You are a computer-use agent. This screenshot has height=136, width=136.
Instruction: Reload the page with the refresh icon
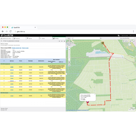tap(11, 31)
